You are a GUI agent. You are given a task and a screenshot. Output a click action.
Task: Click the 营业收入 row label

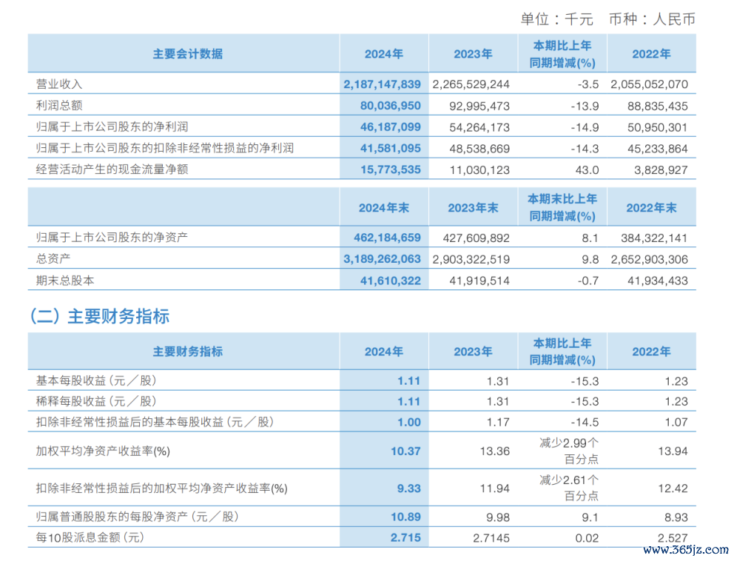click(59, 84)
